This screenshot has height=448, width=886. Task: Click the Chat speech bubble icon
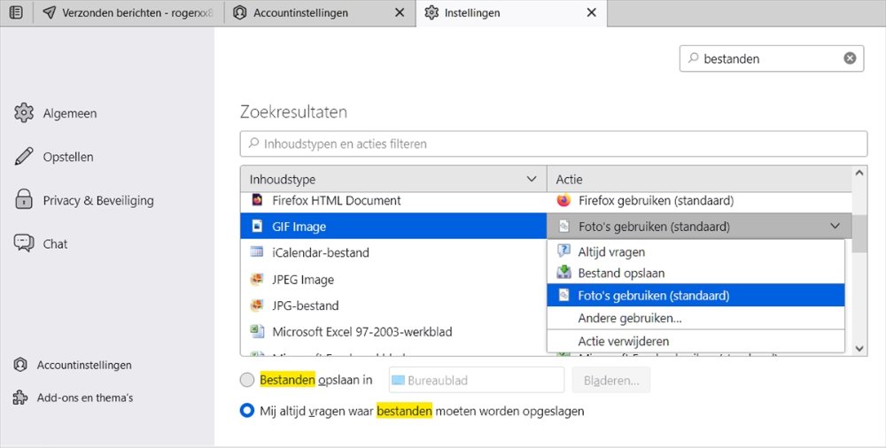[24, 243]
